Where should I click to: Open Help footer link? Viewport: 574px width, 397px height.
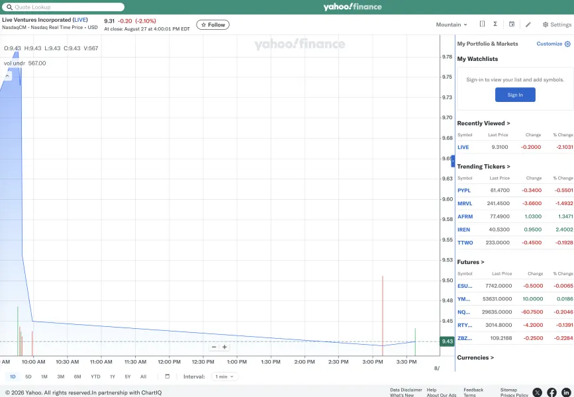click(x=431, y=390)
